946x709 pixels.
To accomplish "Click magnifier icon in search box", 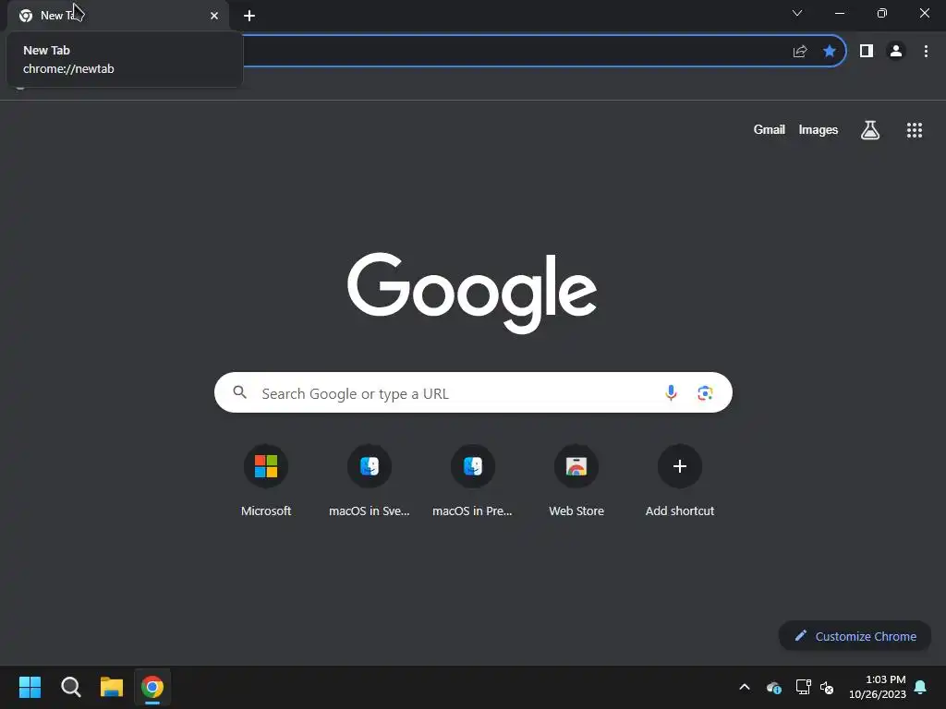I will pyautogui.click(x=239, y=392).
